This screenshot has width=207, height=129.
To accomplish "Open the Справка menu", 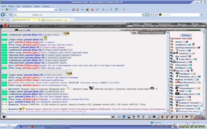I will point(46,6).
